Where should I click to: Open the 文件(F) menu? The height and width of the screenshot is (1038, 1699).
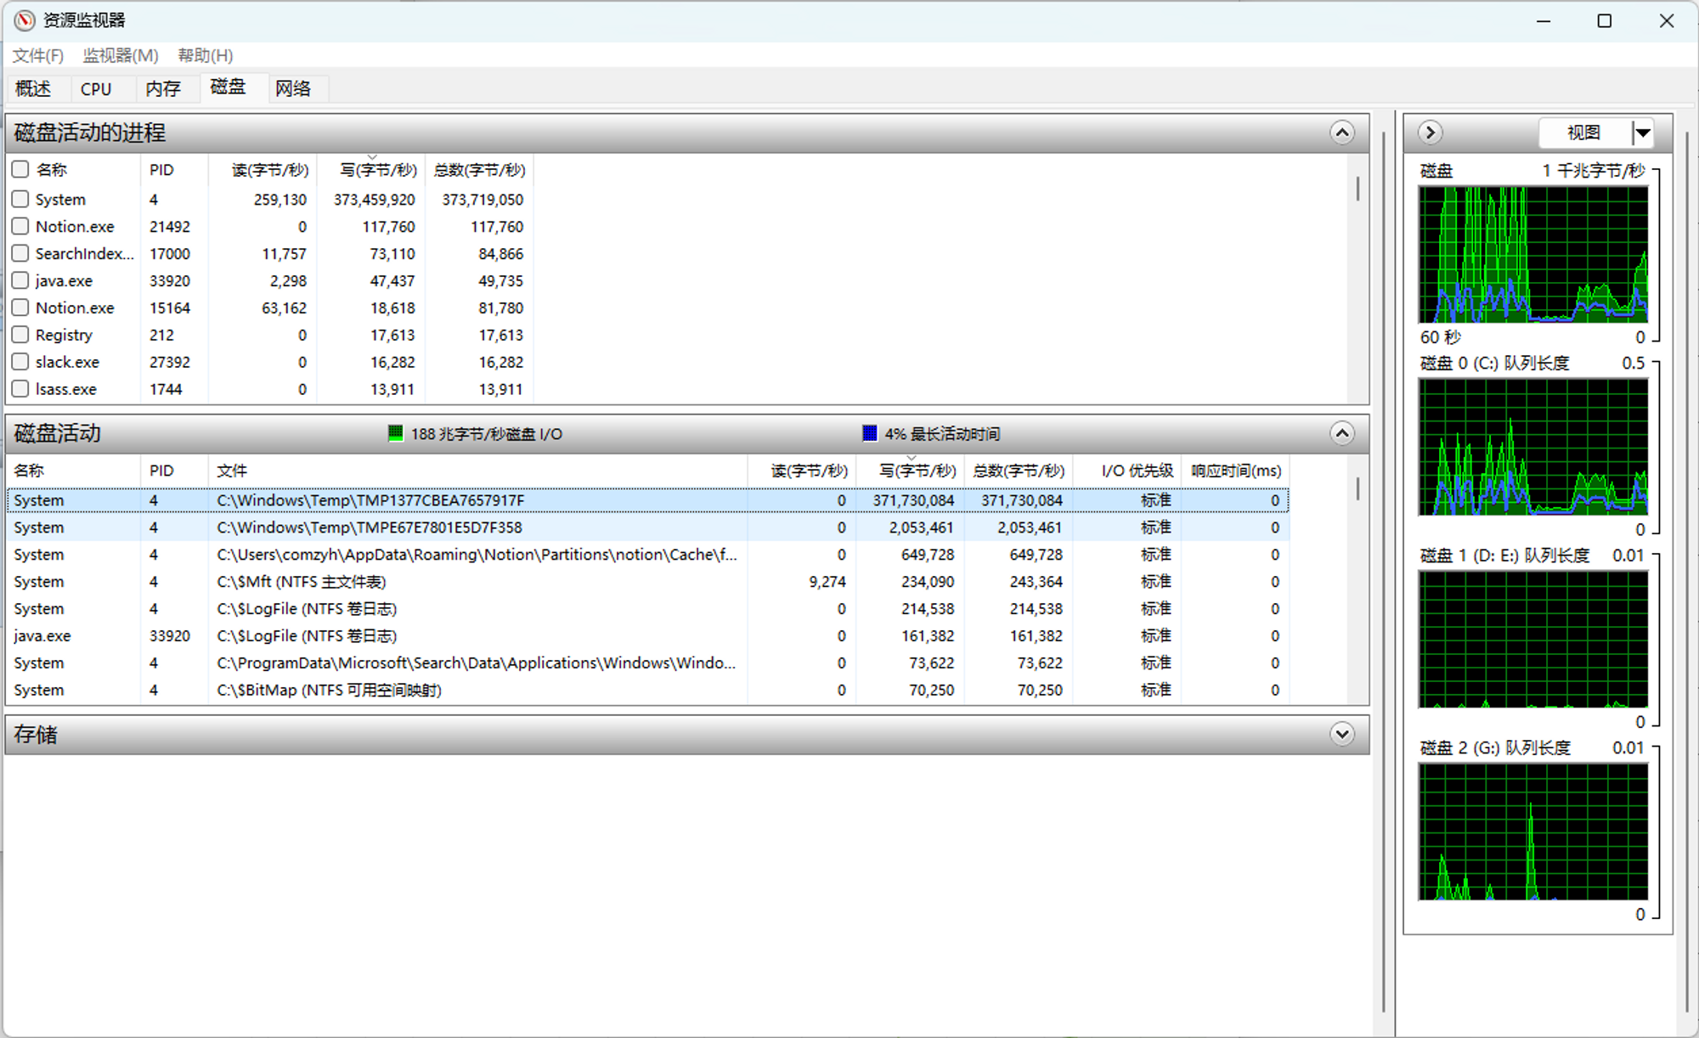pos(38,55)
